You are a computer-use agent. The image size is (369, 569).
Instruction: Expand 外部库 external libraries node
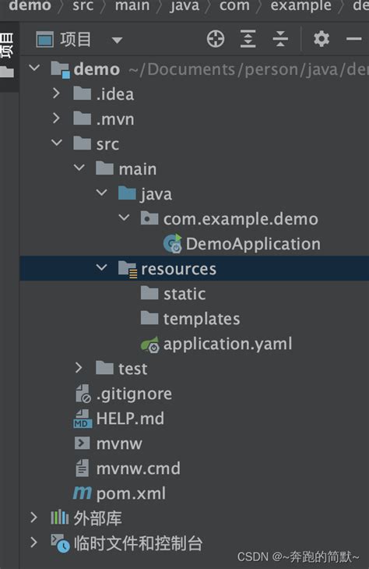pos(33,518)
